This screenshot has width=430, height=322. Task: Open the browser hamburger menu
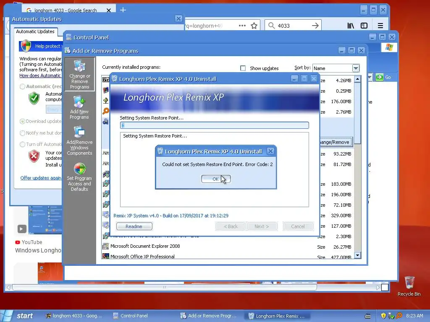380,26
